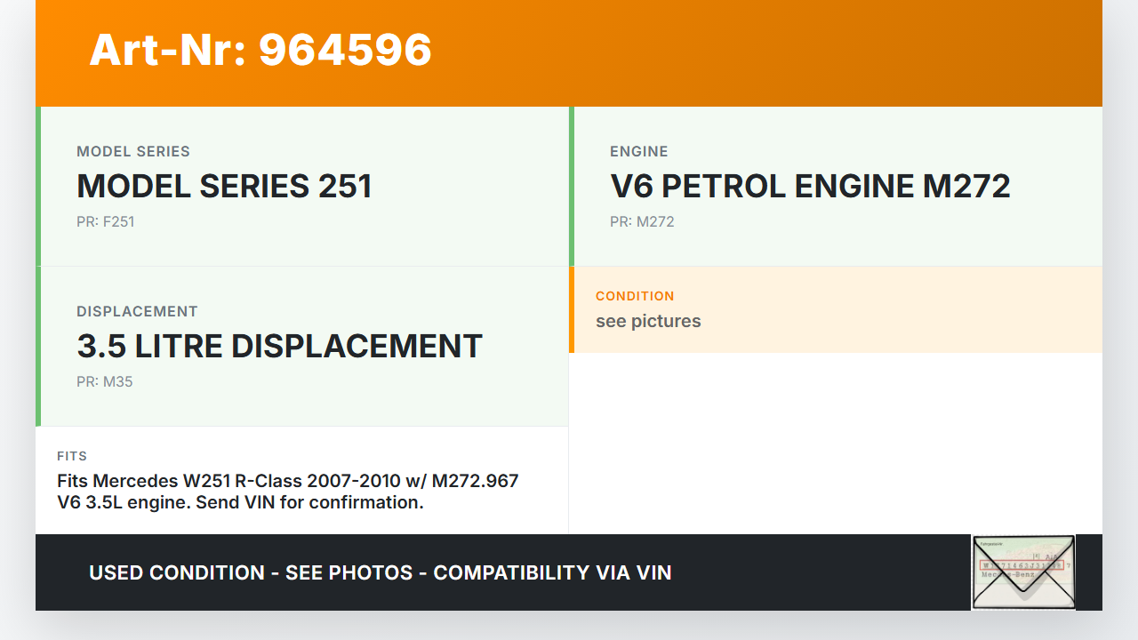Click the green accent bar of Model Series card

pyautogui.click(x=38, y=187)
